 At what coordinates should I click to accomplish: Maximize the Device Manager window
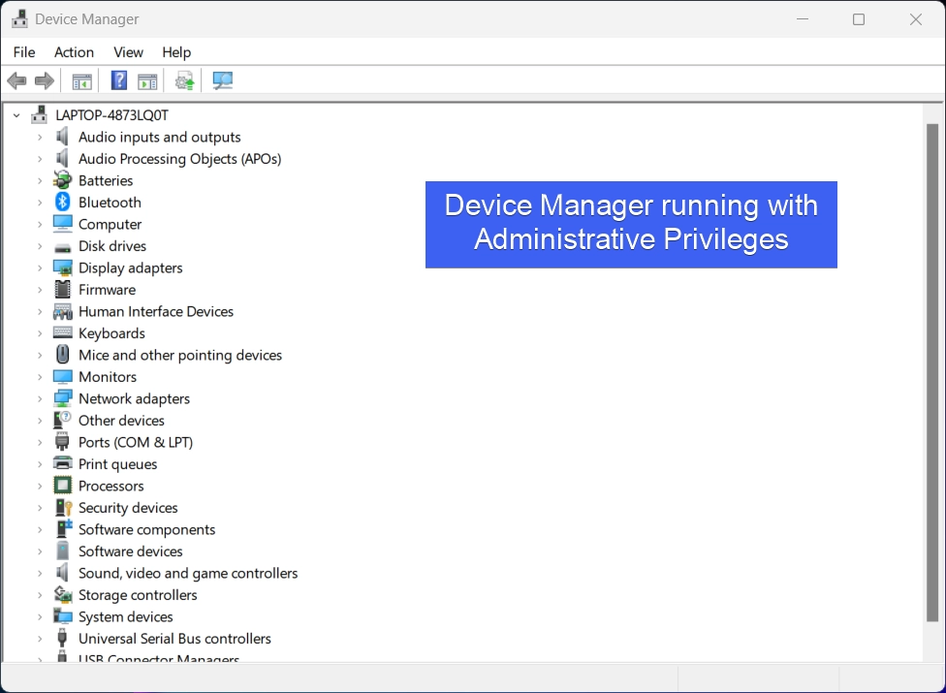coord(859,19)
